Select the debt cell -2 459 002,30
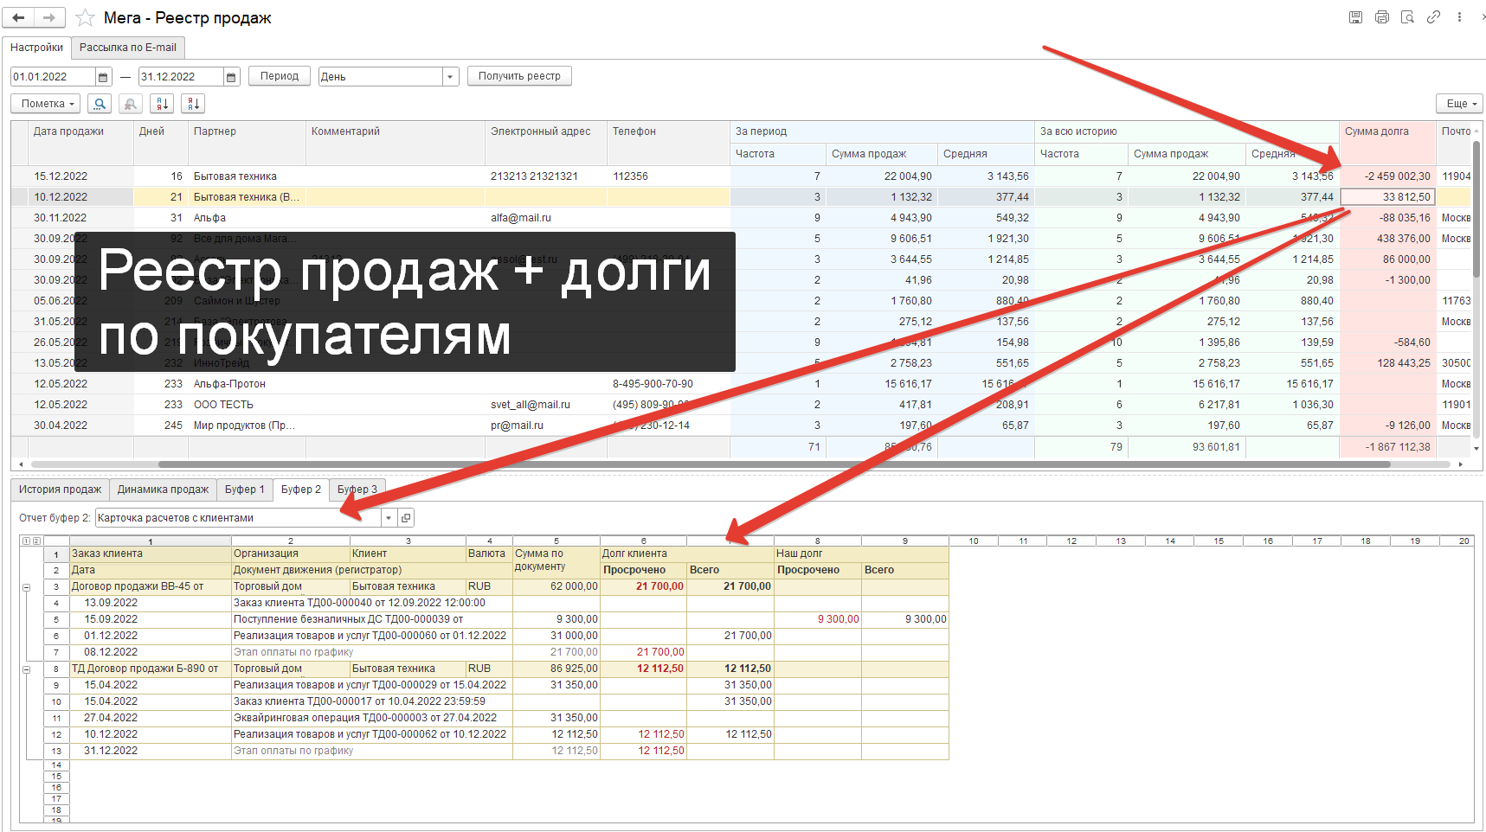Viewport: 1486px width, 832px height. click(1387, 176)
